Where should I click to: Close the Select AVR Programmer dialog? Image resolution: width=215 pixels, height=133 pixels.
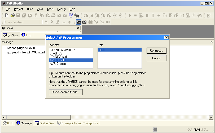(x=166, y=38)
